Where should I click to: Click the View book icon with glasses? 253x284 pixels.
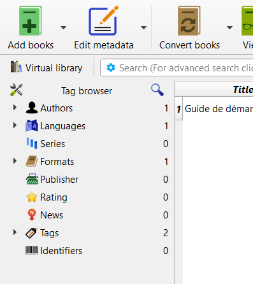(x=247, y=20)
